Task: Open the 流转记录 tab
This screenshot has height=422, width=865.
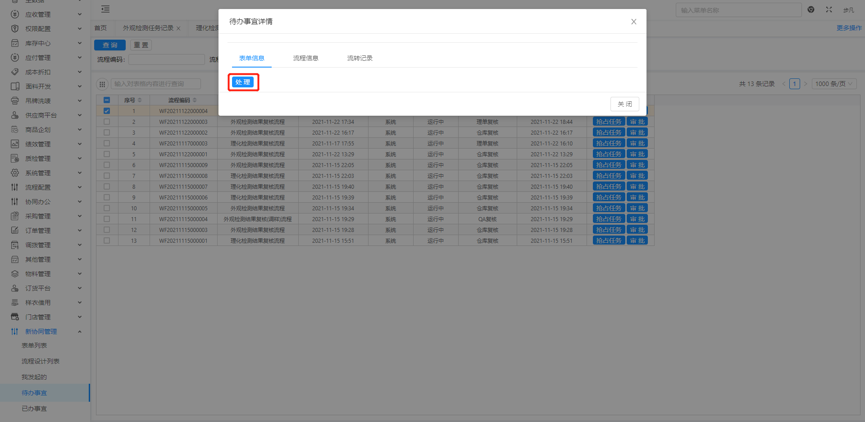Action: pos(360,58)
